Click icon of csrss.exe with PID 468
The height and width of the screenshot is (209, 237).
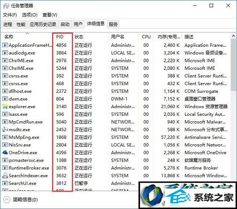pos(5,83)
